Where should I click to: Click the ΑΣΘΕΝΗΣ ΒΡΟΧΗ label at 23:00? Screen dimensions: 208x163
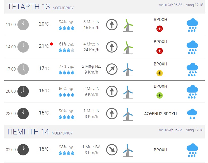coord(160,114)
